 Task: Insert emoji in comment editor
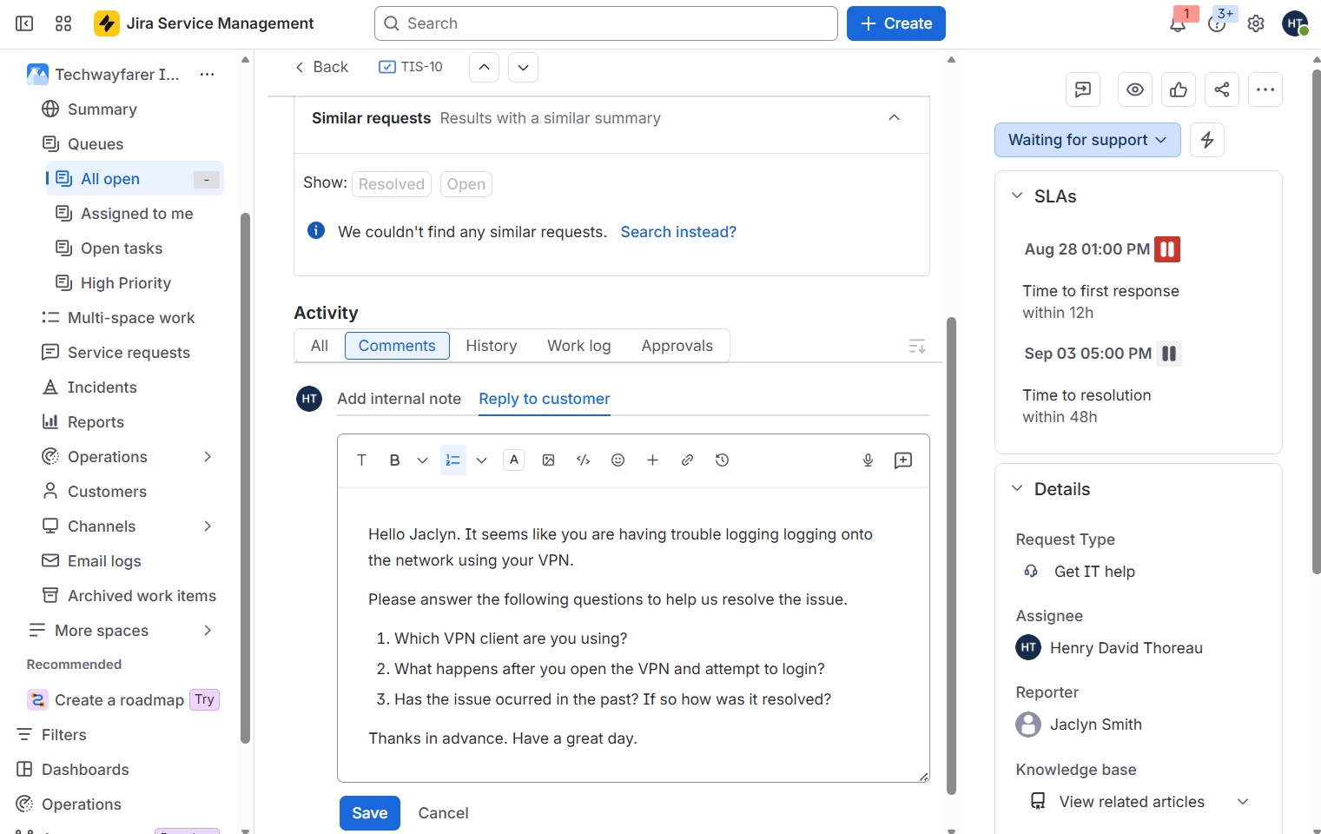tap(618, 460)
